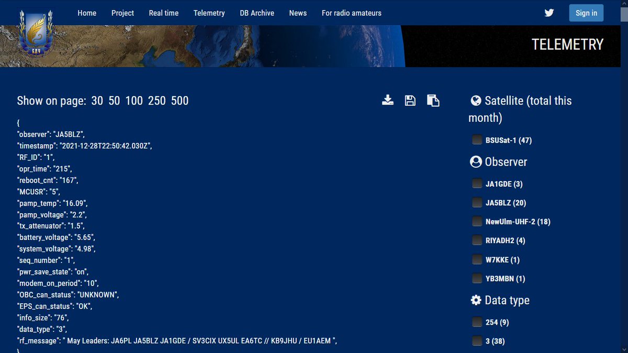628x353 pixels.
Task: Click the globe icon beside Satellite heading
Action: click(x=476, y=100)
